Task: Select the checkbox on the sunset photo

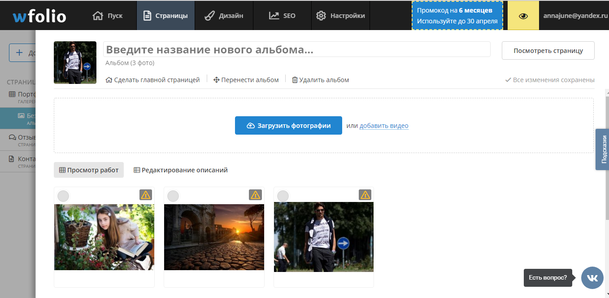Action: 173,195
